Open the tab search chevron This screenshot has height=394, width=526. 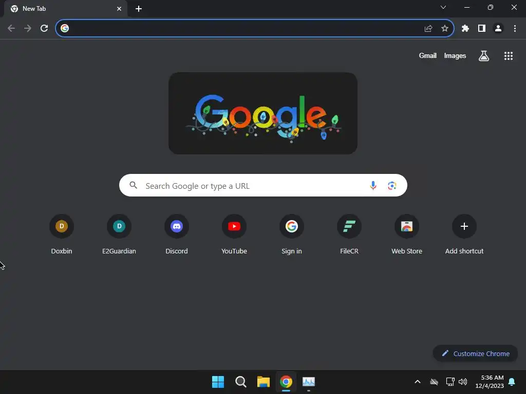(443, 7)
